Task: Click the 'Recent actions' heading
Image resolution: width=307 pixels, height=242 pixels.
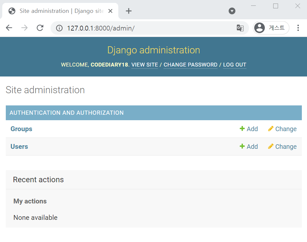Action: click(x=38, y=179)
